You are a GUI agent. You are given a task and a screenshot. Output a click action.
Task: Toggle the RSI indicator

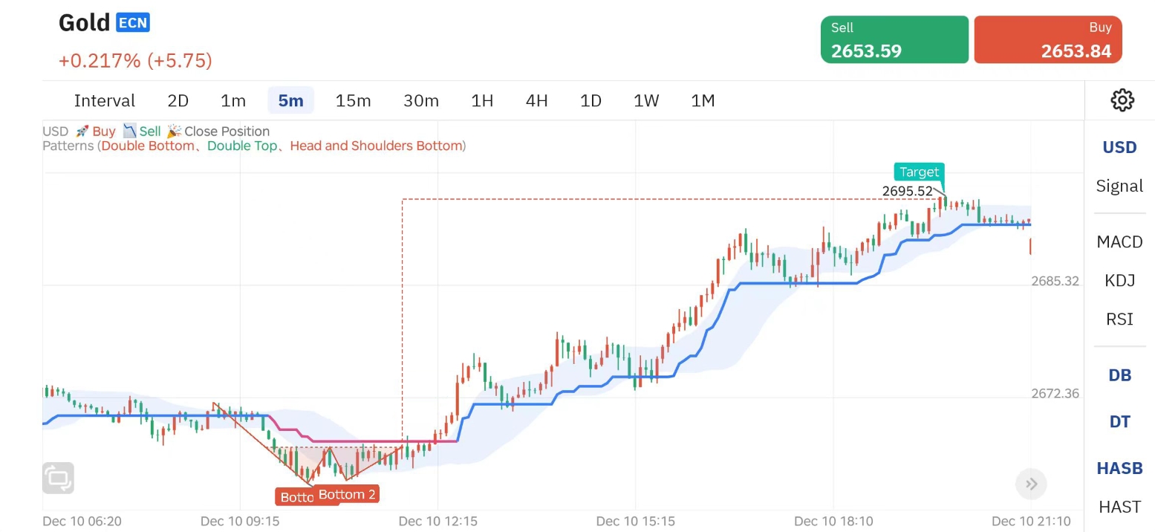[1119, 319]
